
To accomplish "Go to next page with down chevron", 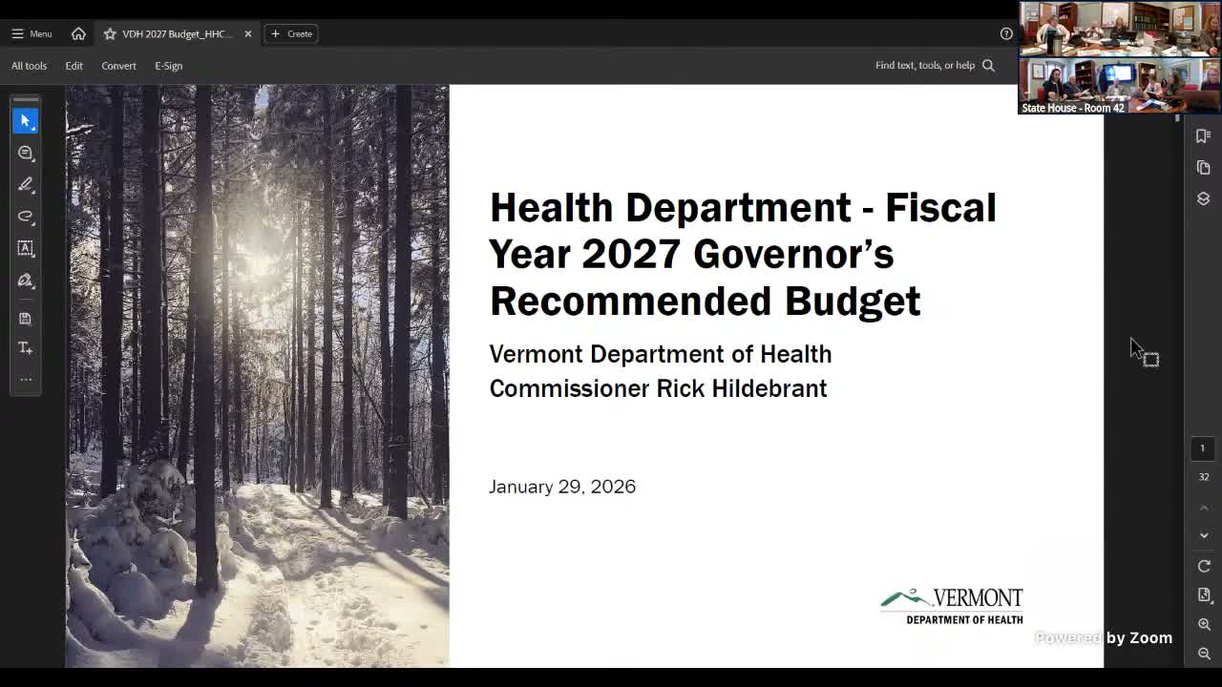I will click(x=1204, y=535).
